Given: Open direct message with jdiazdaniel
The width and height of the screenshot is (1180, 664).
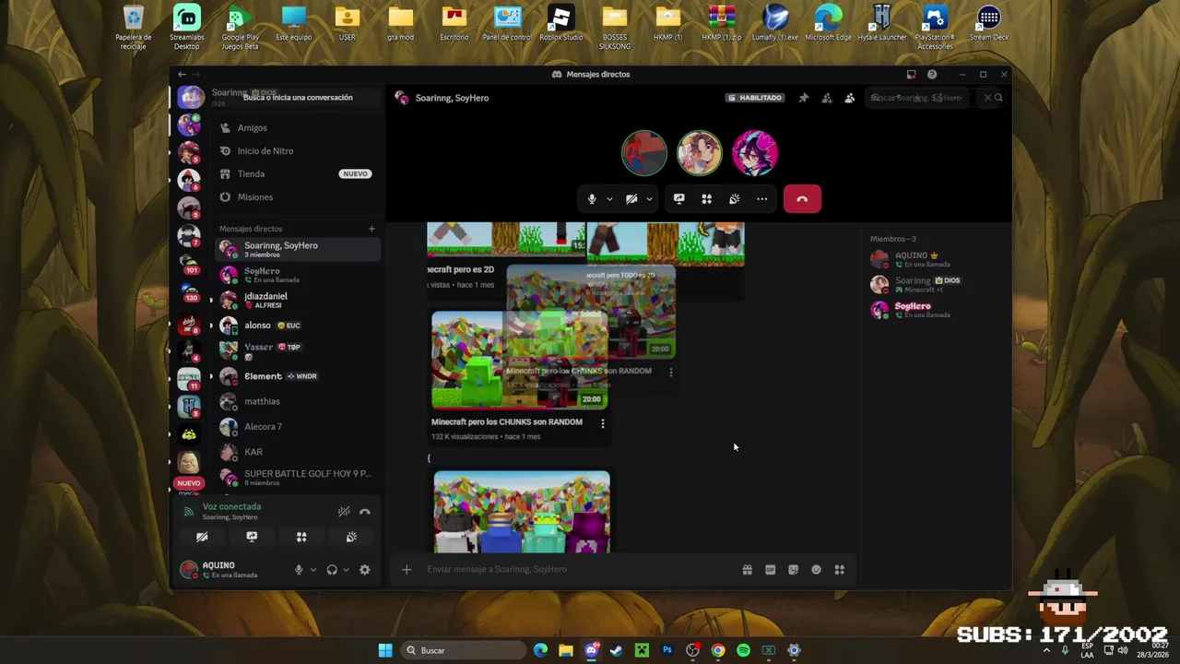Looking at the screenshot, I should pos(298,300).
